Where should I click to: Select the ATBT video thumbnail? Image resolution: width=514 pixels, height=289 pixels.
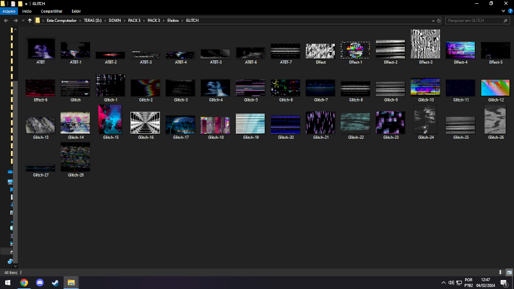pyautogui.click(x=40, y=49)
